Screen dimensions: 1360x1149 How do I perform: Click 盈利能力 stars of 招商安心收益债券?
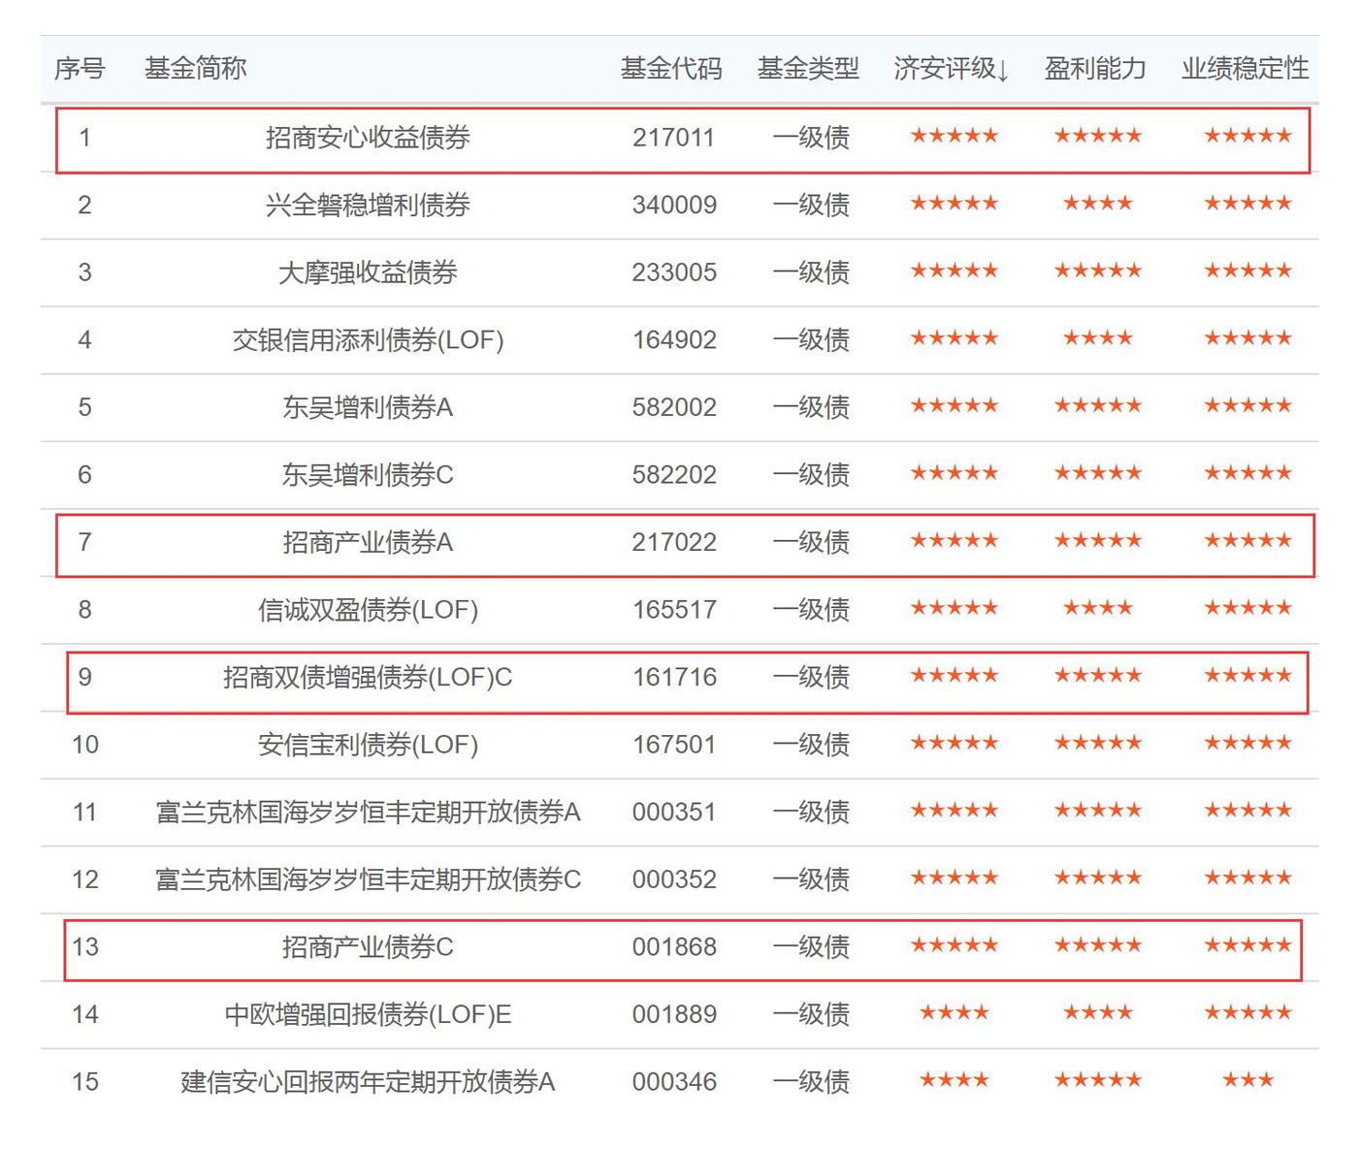(x=1097, y=136)
